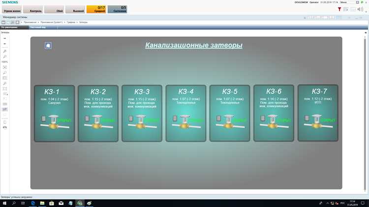Screen dimensions: 369x207
Task: Click the first icon left of the breadcrumb
Action: tap(3, 22)
